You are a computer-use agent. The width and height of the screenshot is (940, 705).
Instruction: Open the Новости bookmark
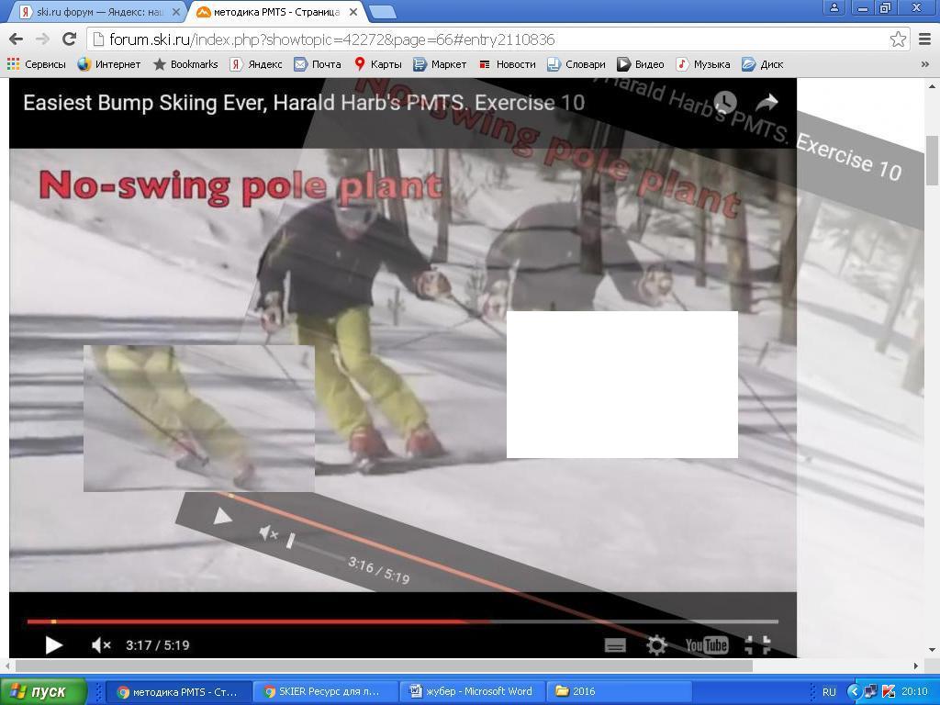coord(507,64)
